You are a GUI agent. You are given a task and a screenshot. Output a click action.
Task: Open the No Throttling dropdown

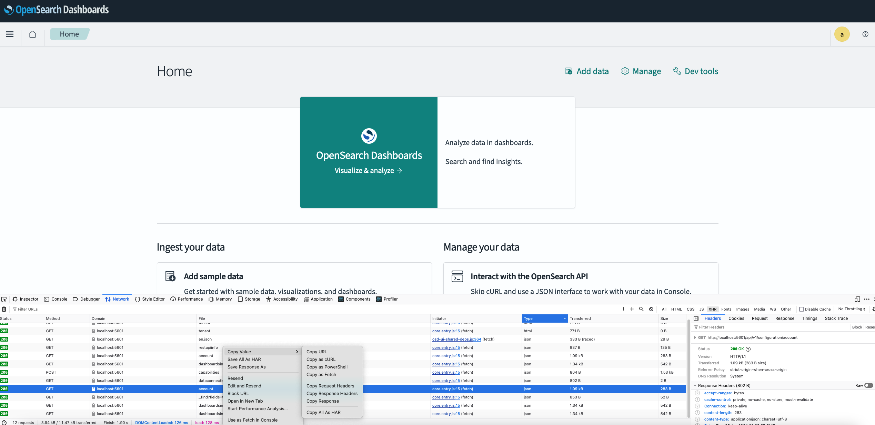coord(852,309)
